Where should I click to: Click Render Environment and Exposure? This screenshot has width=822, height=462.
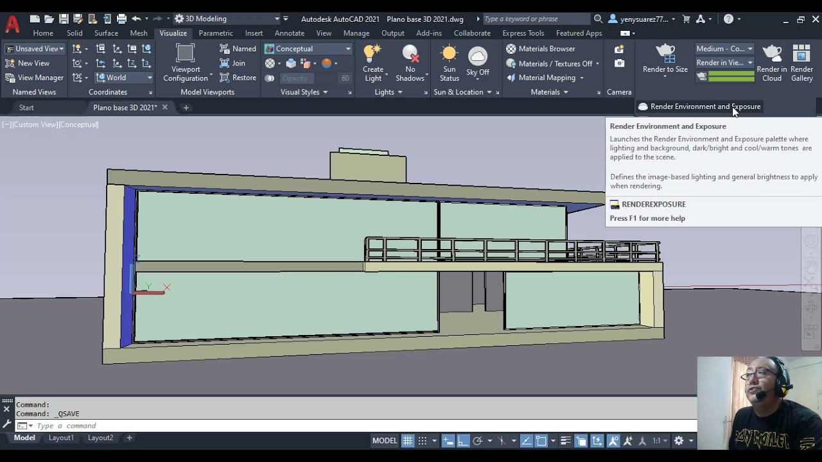coord(699,107)
